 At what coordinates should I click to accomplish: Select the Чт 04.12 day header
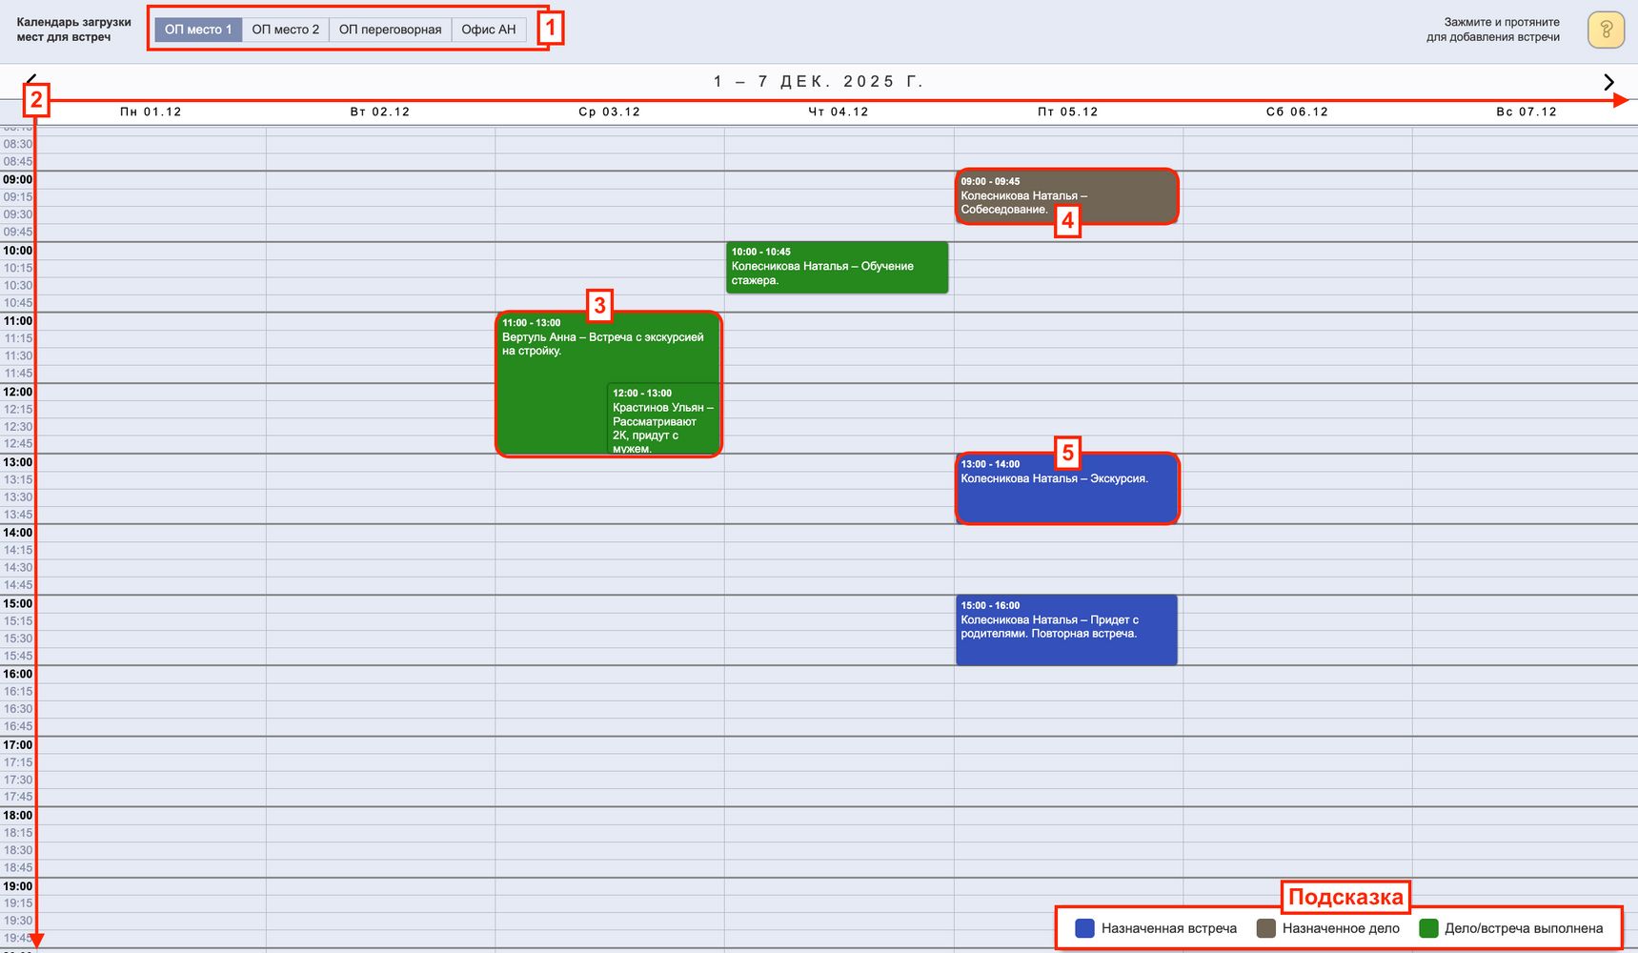coord(839,112)
